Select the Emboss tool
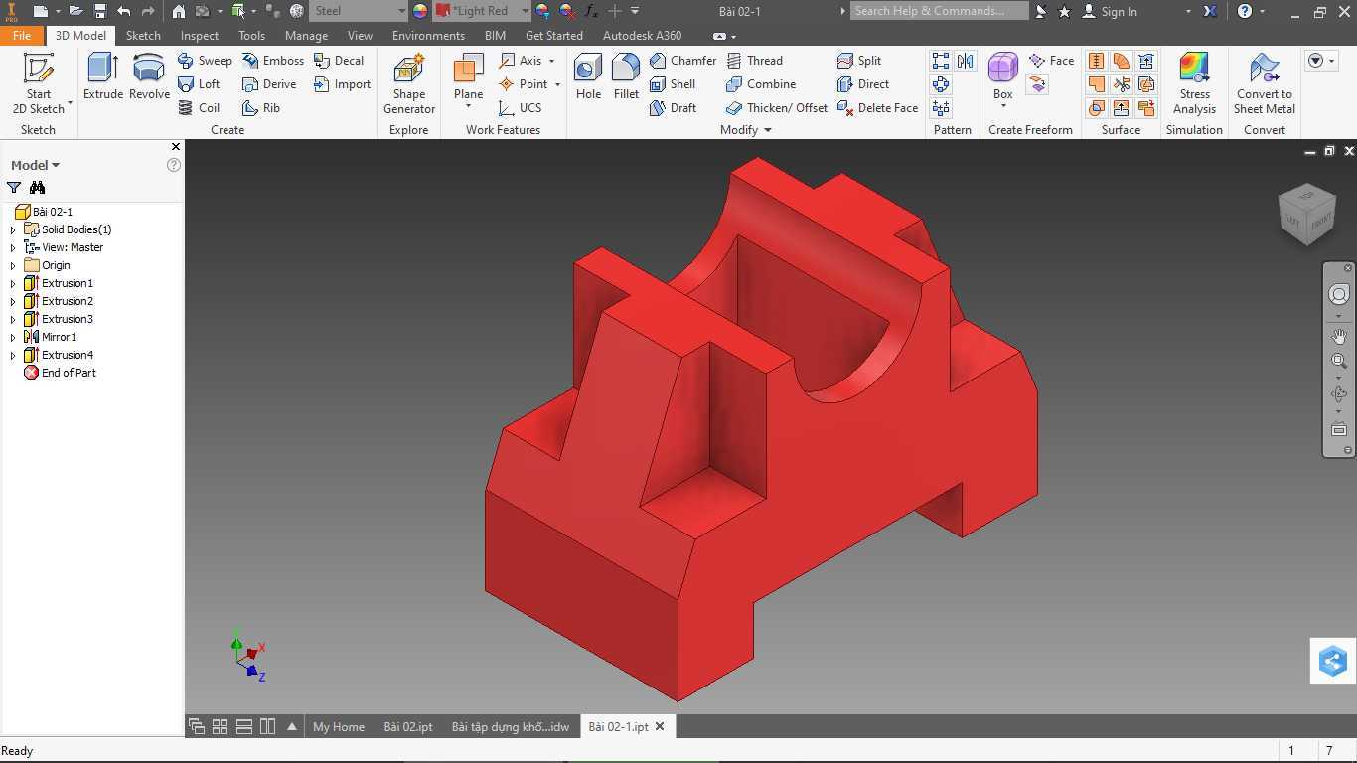This screenshot has width=1357, height=763. click(273, 61)
